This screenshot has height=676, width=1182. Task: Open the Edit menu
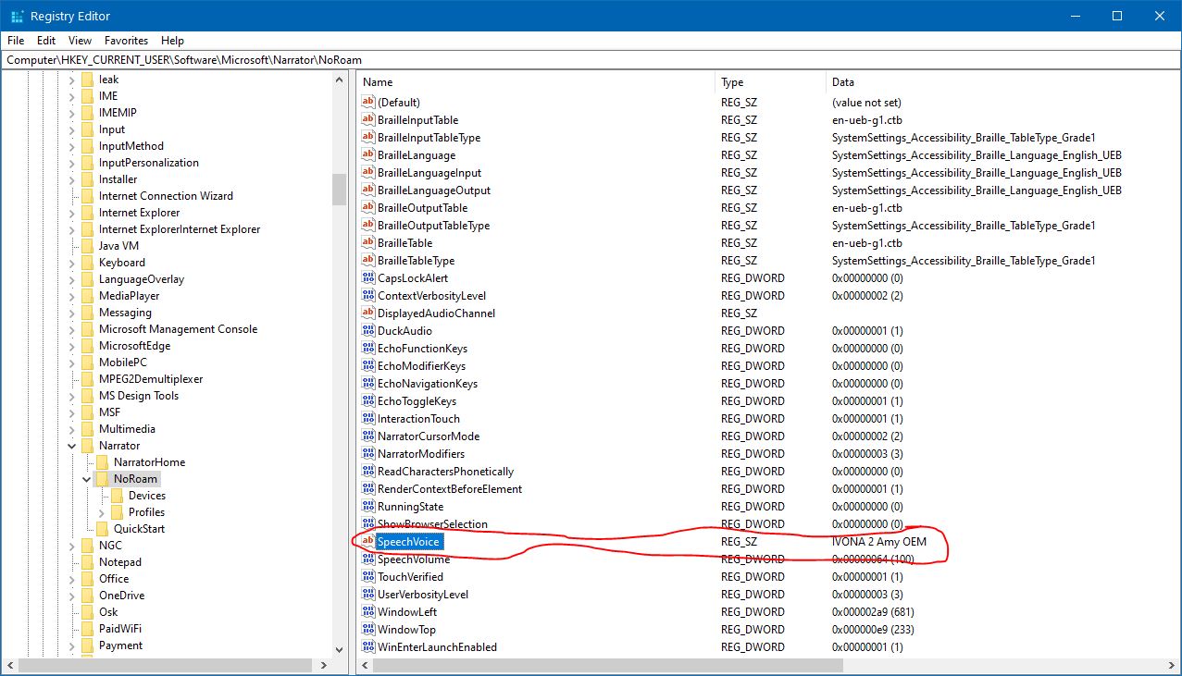(46, 41)
